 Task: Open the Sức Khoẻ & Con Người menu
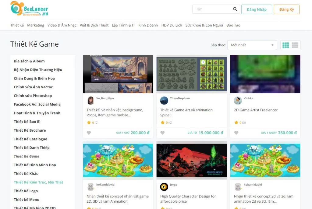[x=204, y=25]
